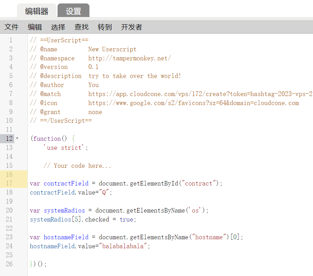This screenshot has width=313, height=276.
Task: Collapse the function block at line 12
Action: click(17, 139)
